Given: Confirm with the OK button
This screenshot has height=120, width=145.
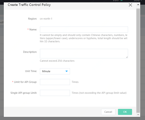Looking at the screenshot, I should coord(125,112).
